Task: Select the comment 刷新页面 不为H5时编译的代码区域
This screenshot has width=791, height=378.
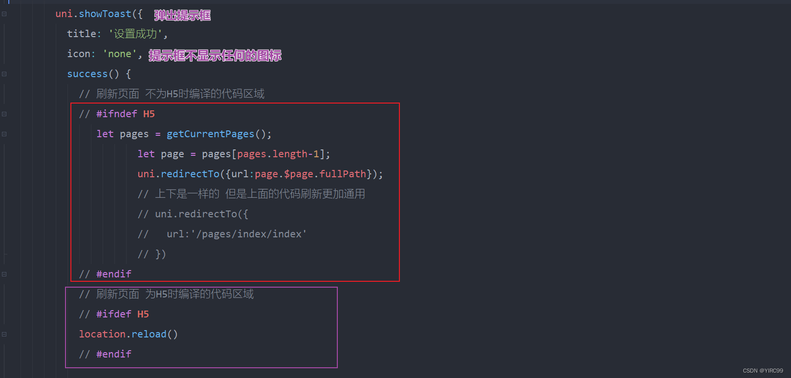Action: [x=172, y=94]
